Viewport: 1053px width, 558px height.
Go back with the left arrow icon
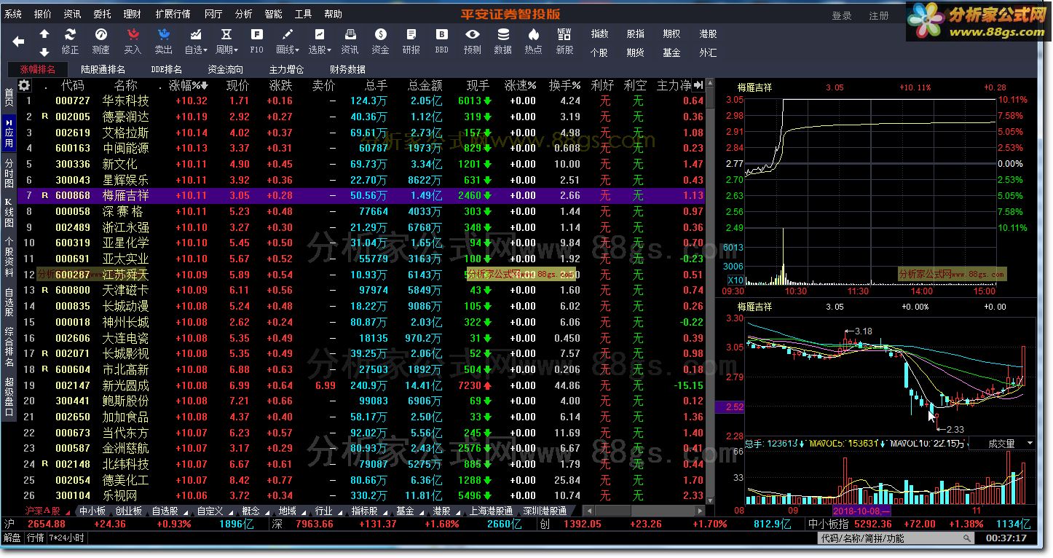click(19, 42)
